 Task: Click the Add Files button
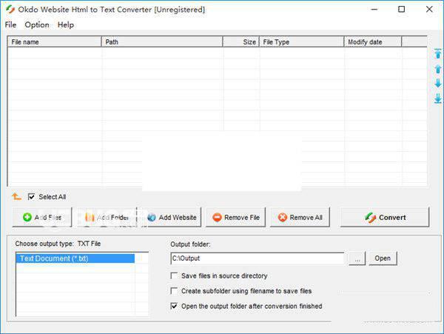tap(42, 217)
